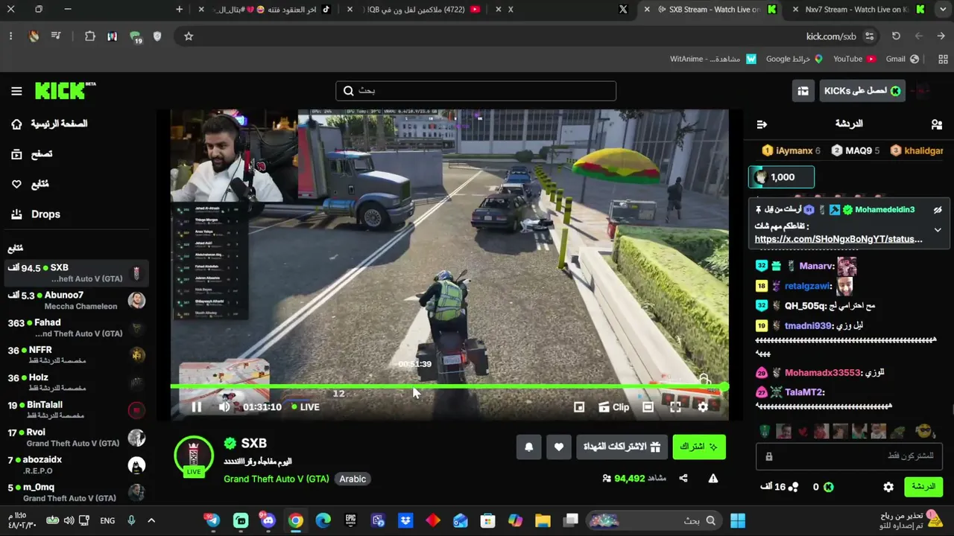Click the 1,000 kicks gift badge
This screenshot has height=536, width=954.
[781, 177]
